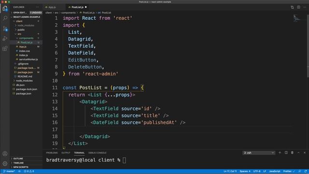This screenshot has width=309, height=174.
Task: Click the Ln 17, Col 11 position indicator
Action: 230,171
